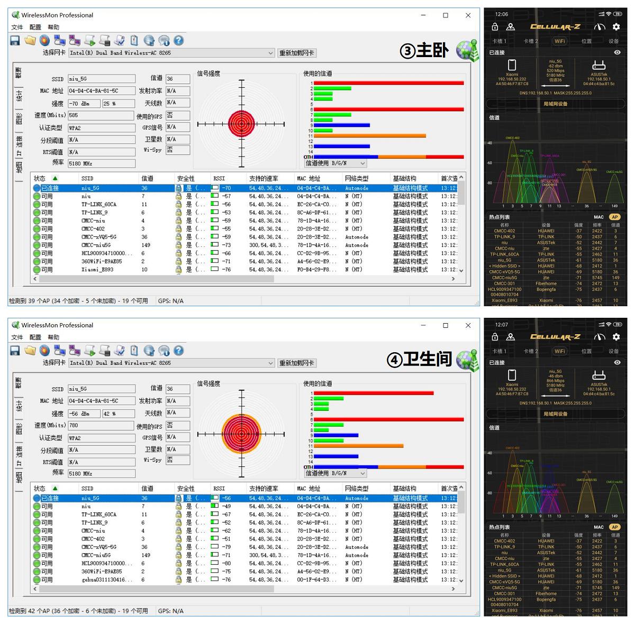The height and width of the screenshot is (624, 635).
Task: Tap the map pin icon in the 12:06 Cellular-Z screen
Action: pyautogui.click(x=511, y=27)
